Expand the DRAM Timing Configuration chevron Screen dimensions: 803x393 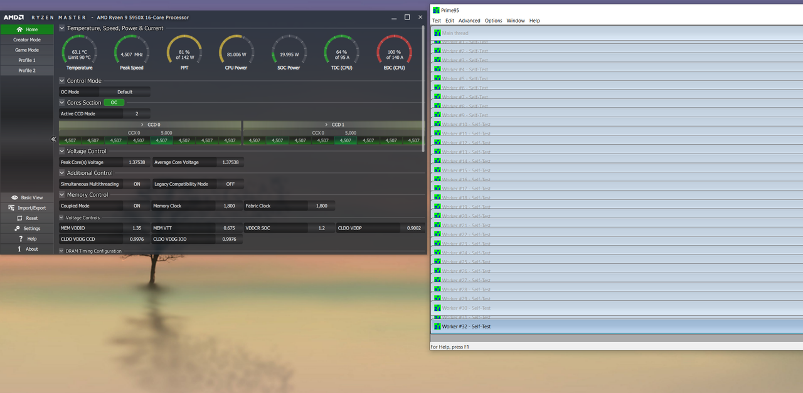pyautogui.click(x=61, y=251)
